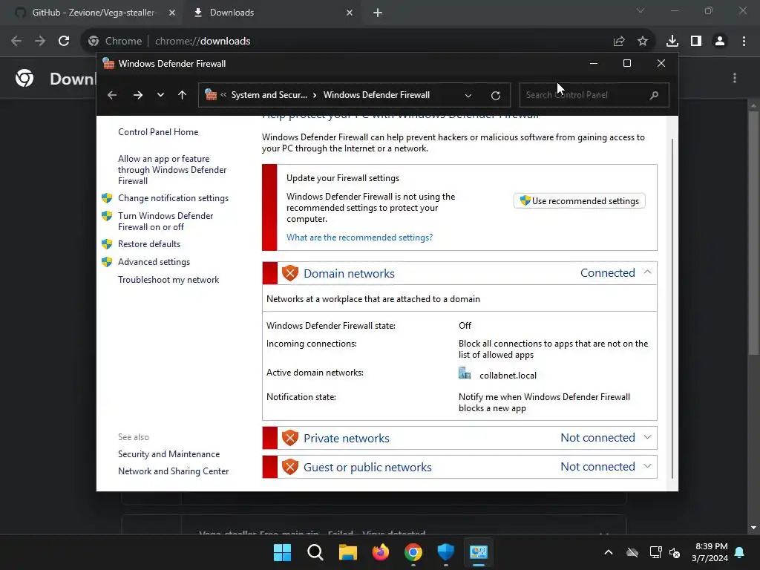Open Firefox from taskbar
The image size is (760, 570).
point(381,552)
